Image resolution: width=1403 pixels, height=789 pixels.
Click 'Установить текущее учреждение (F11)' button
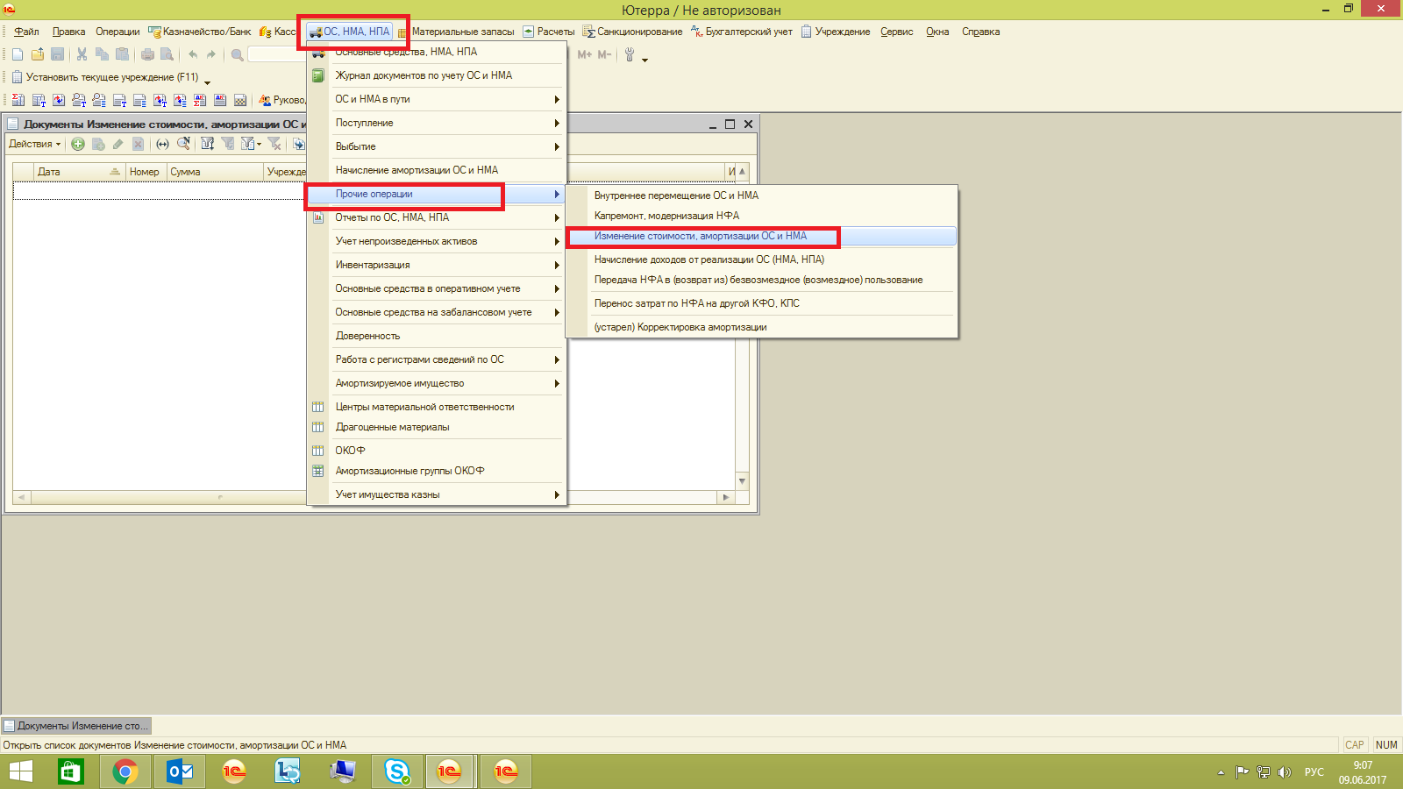105,77
